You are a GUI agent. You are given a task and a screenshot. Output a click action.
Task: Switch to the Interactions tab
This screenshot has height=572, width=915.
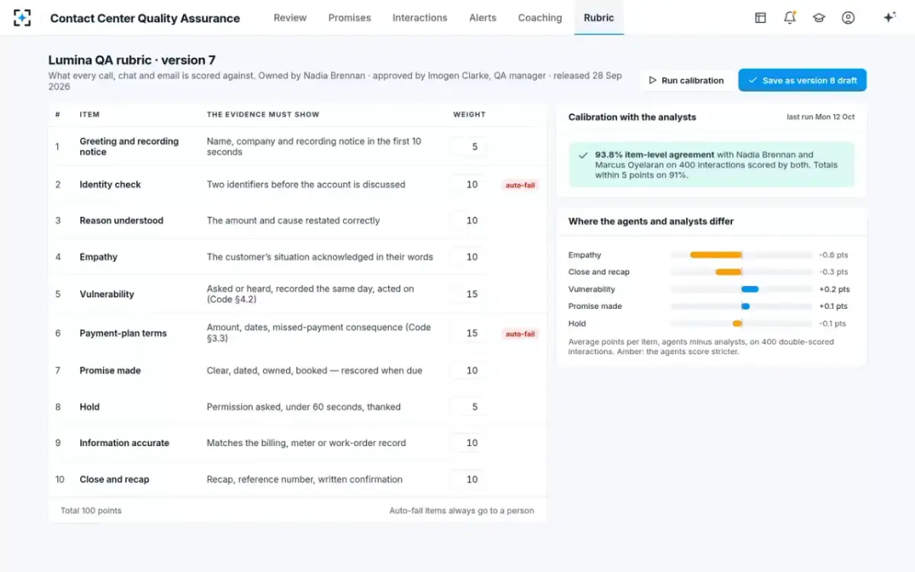click(419, 18)
